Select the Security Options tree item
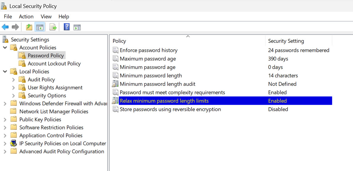Viewport: 353px width, 171px height. (47, 96)
